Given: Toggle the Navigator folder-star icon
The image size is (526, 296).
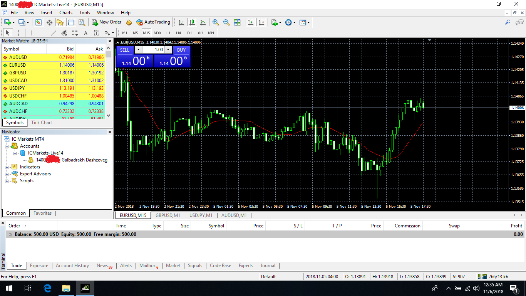Looking at the screenshot, I should [60, 22].
